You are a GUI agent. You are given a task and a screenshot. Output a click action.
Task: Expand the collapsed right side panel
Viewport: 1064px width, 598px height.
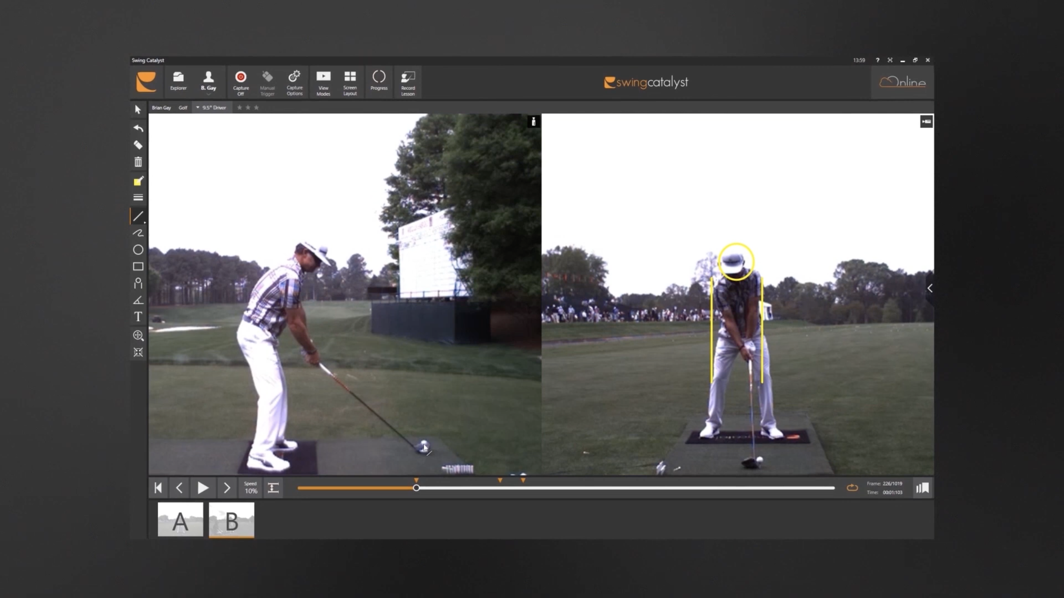(930, 288)
